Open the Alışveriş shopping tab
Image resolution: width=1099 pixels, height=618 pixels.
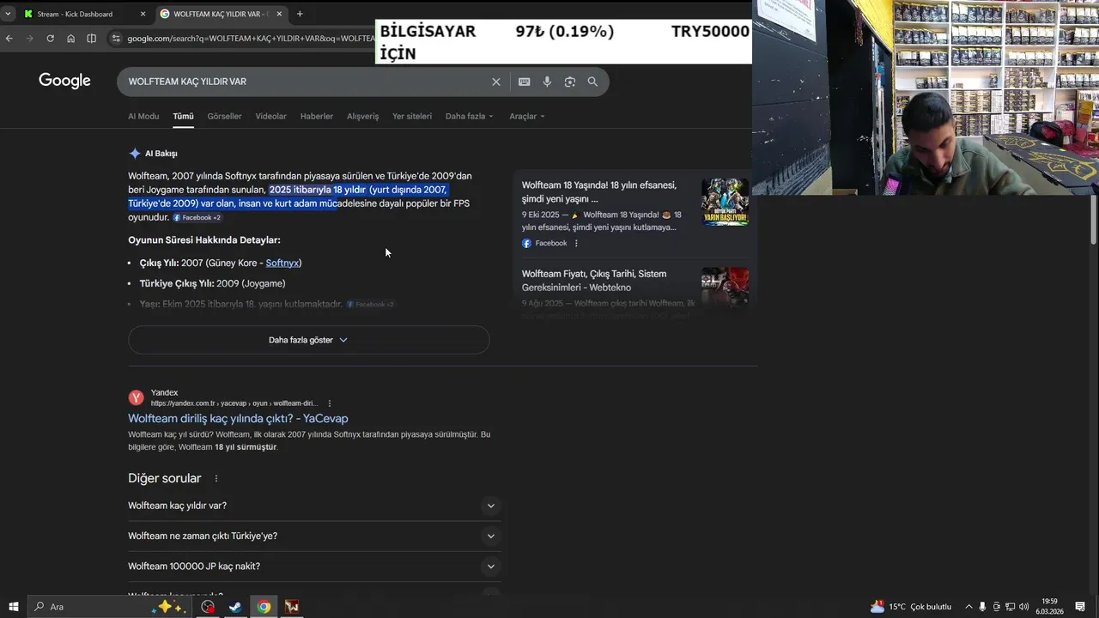tap(362, 116)
